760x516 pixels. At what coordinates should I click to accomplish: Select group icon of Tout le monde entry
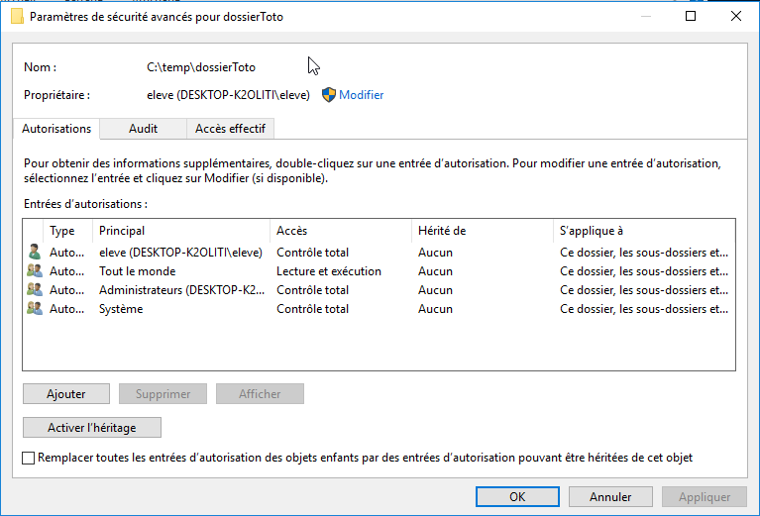click(35, 270)
